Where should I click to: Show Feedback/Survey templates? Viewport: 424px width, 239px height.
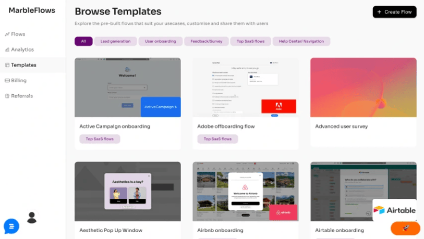pyautogui.click(x=207, y=41)
